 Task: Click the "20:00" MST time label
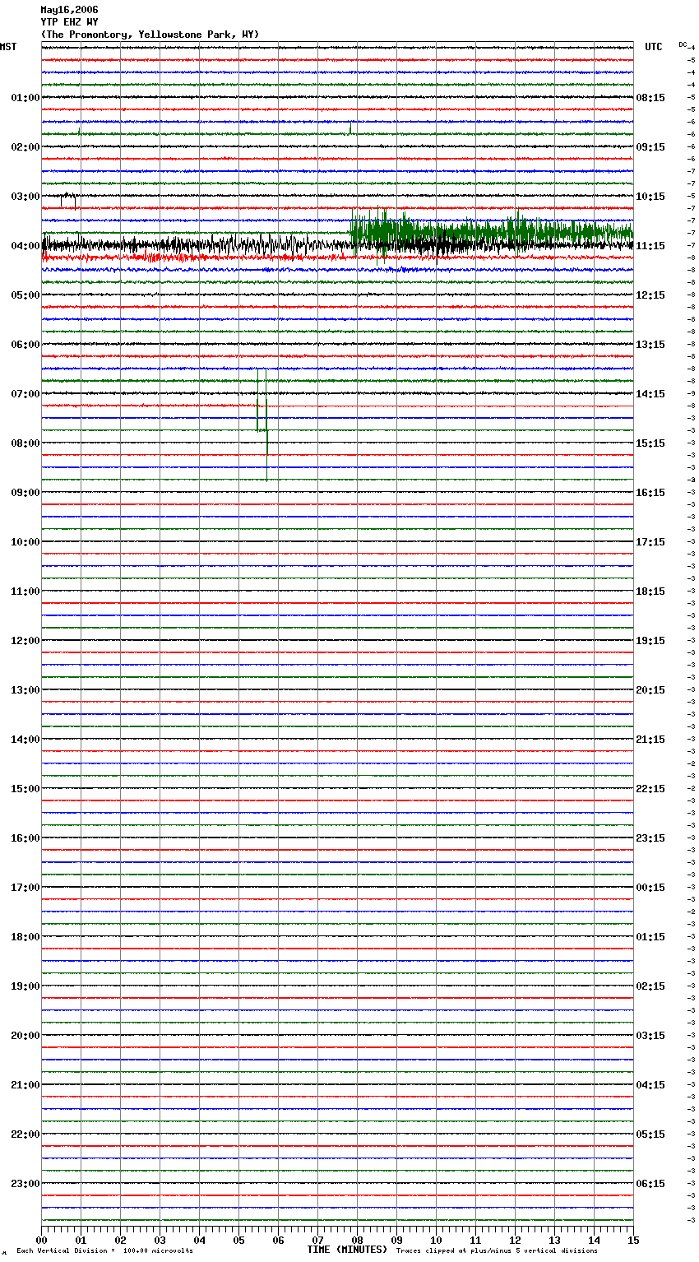pos(25,1036)
